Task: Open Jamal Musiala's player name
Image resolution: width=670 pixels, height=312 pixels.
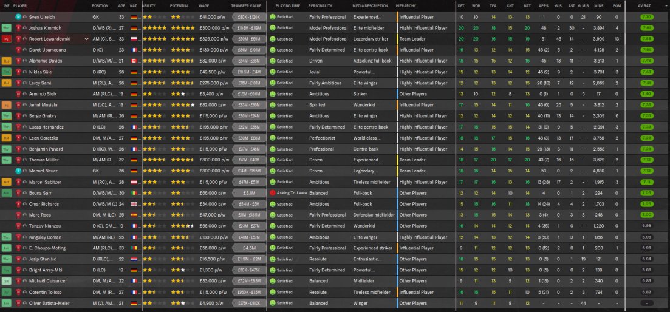Action: click(x=43, y=104)
